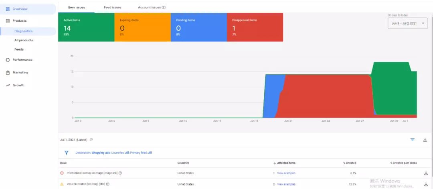
Task: Click help icon next to Value truncated issue
Action: coord(108,184)
